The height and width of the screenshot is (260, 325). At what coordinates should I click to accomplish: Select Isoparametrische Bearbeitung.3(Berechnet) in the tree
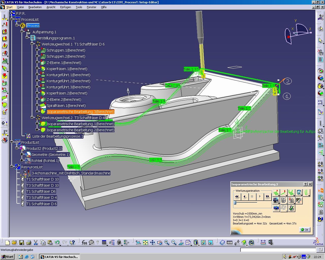(x=80, y=111)
